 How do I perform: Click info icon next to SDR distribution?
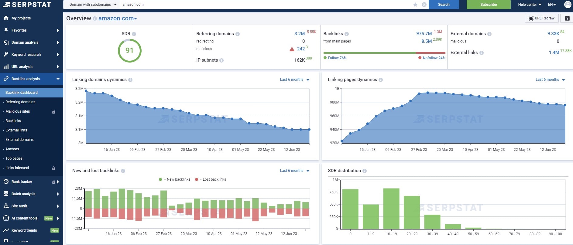pos(365,171)
